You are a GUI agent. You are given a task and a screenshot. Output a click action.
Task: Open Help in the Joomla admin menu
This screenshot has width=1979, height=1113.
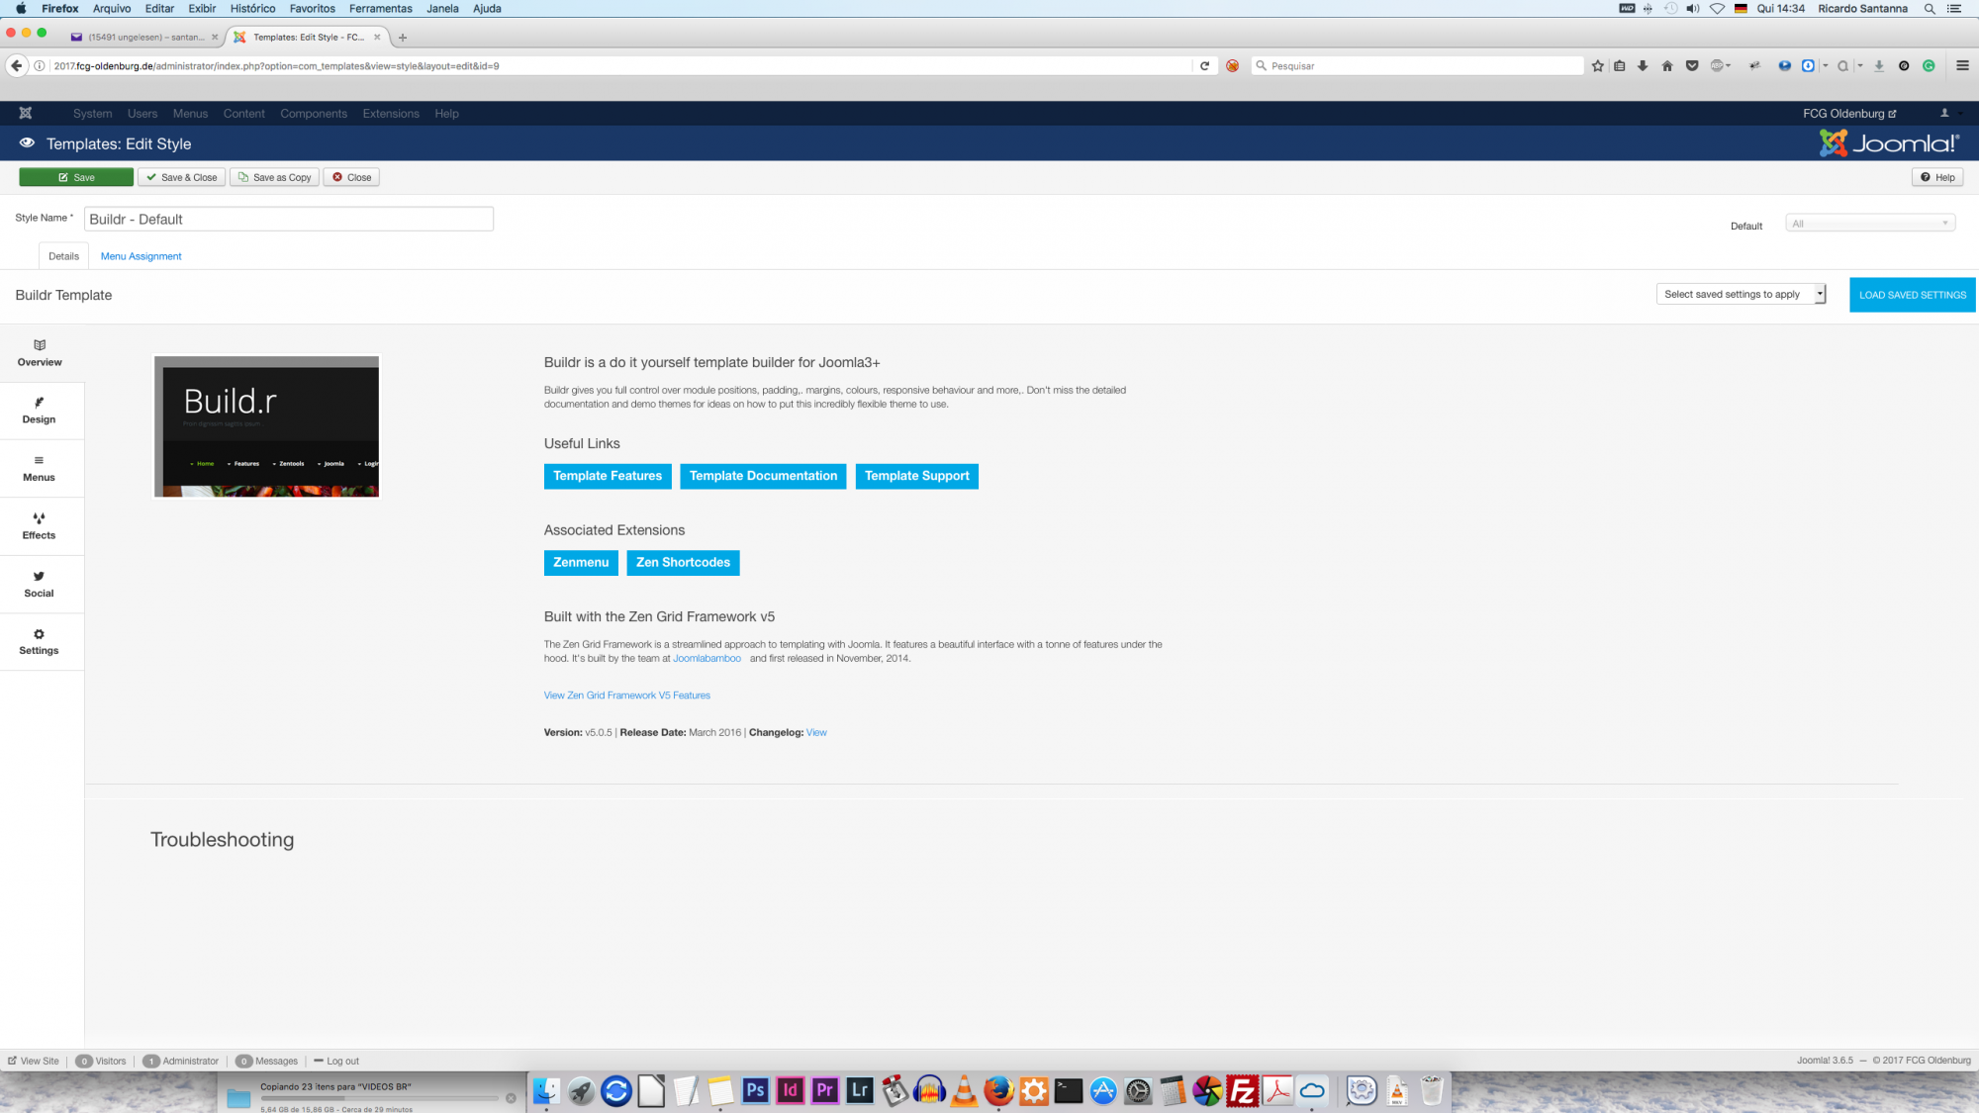coord(447,114)
